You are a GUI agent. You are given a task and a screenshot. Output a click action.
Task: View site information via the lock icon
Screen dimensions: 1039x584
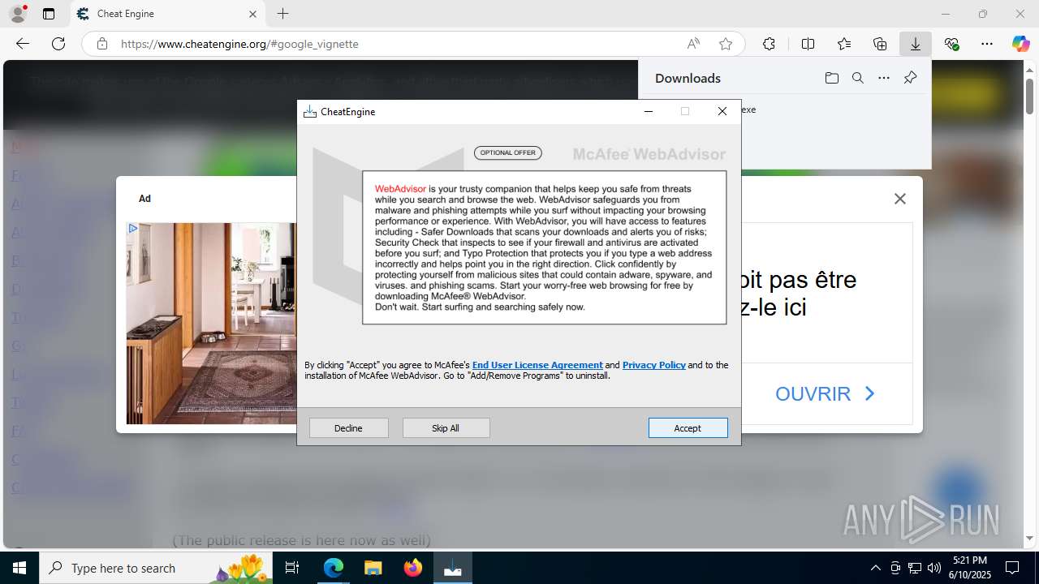tap(102, 44)
